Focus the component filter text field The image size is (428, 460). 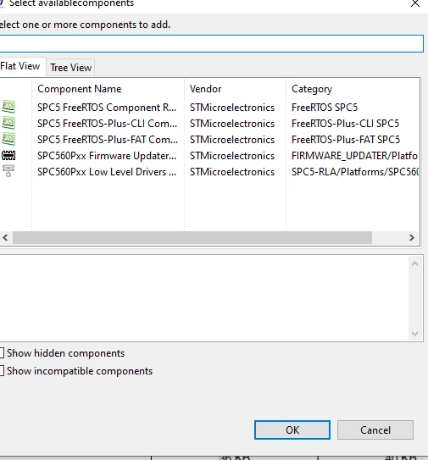coord(211,44)
